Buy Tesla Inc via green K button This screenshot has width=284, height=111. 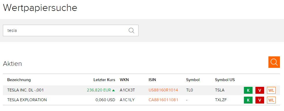(248, 90)
